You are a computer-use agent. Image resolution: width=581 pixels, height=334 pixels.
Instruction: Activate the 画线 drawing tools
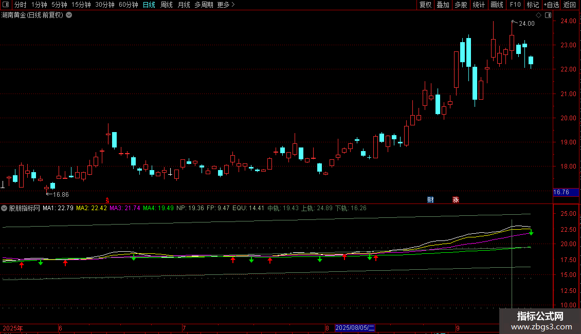coord(497,5)
